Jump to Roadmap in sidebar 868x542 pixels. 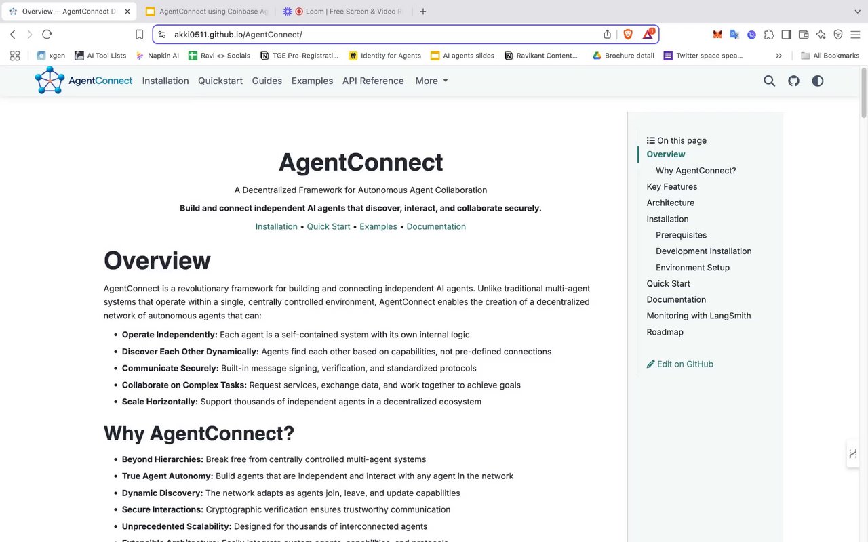[x=665, y=332]
